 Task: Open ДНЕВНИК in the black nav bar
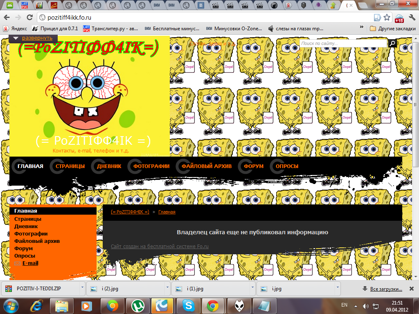click(109, 166)
